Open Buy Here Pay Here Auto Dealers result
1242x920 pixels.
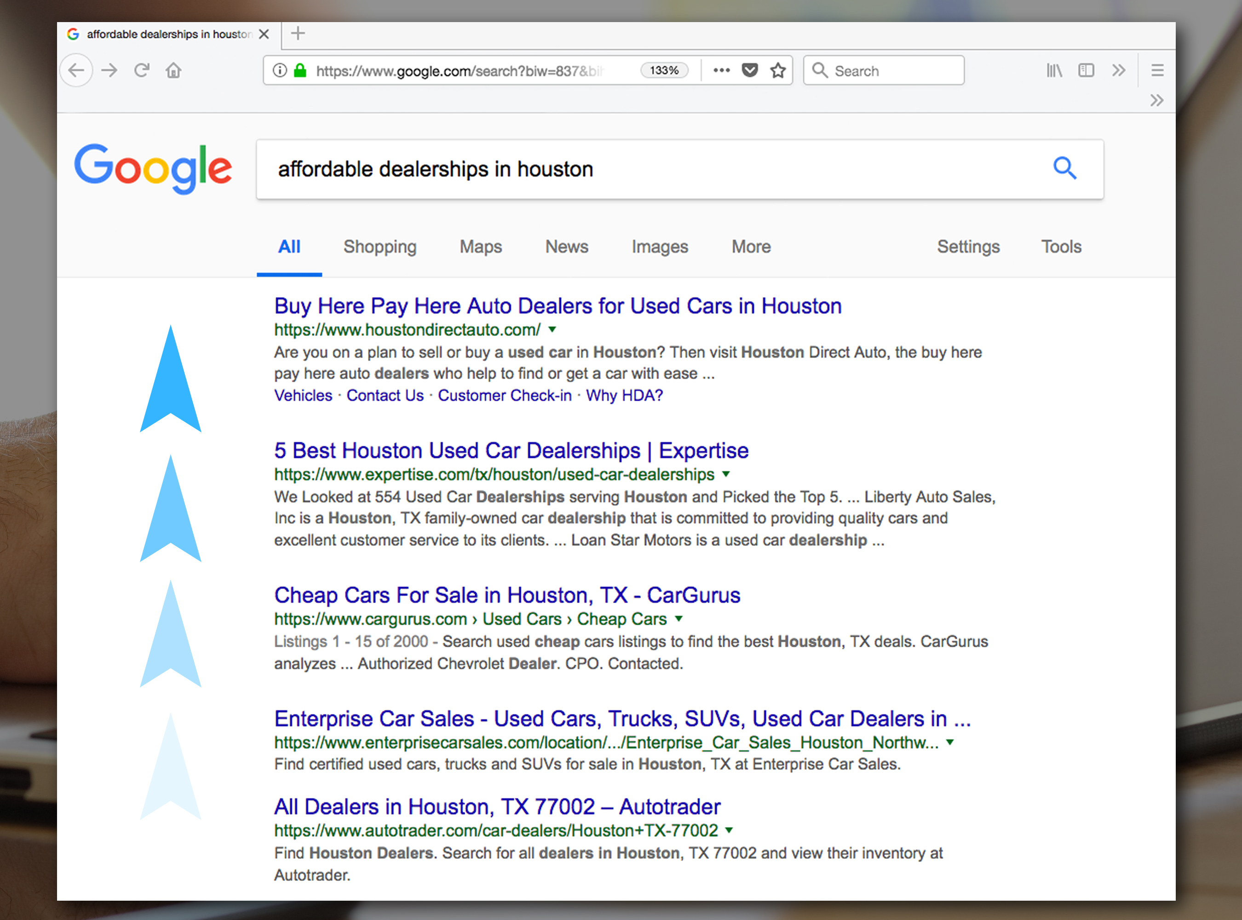[x=558, y=306]
